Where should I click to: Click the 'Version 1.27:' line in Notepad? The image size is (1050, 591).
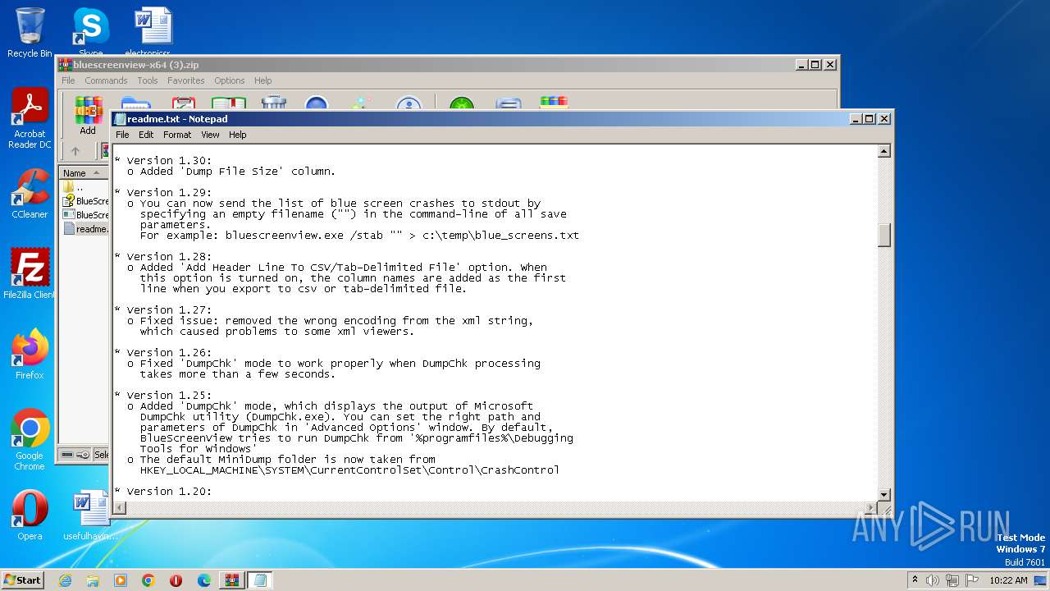pos(162,310)
